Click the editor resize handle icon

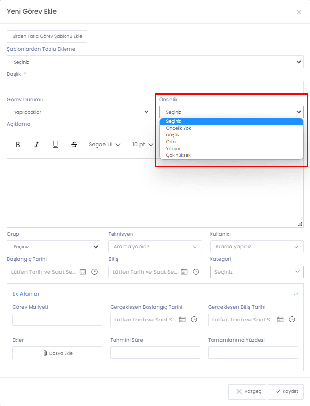click(300, 224)
